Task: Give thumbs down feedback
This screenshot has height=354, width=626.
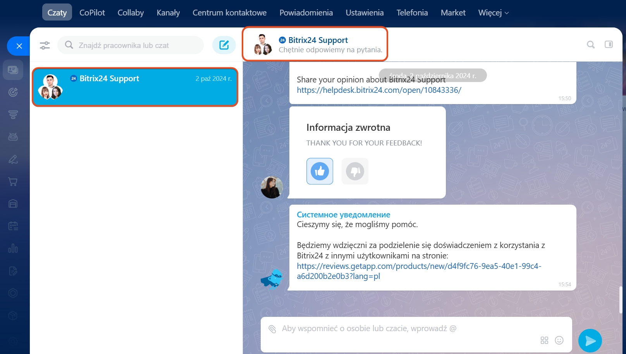Action: tap(355, 171)
